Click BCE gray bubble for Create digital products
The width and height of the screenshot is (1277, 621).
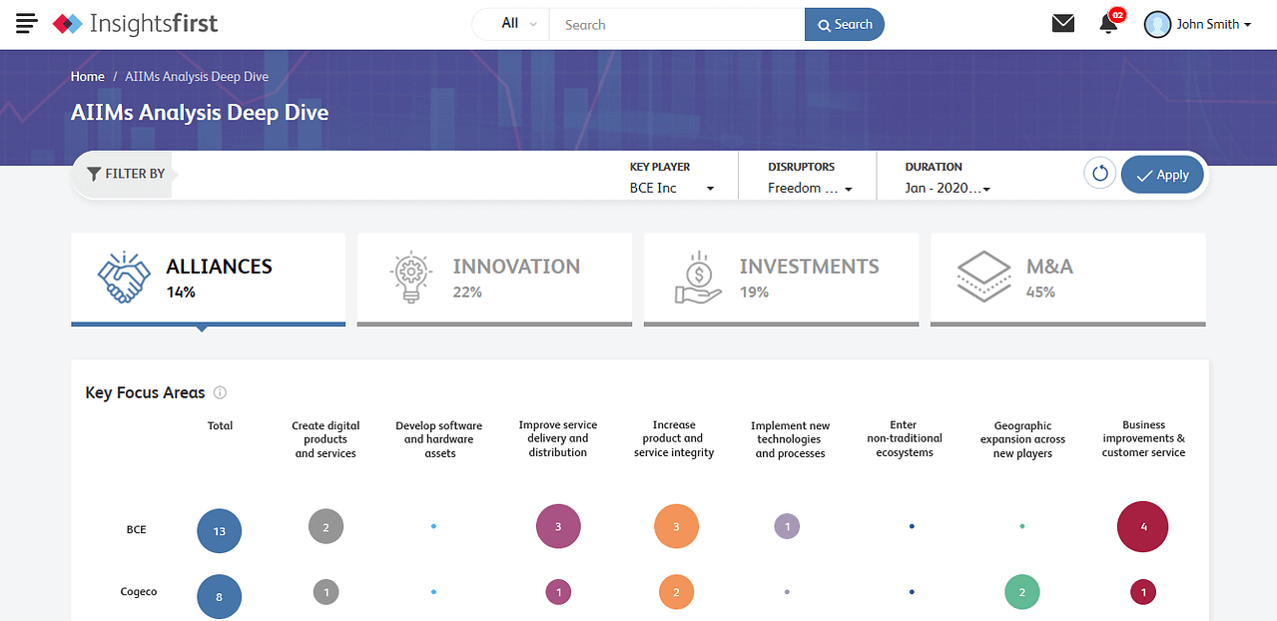(x=325, y=525)
